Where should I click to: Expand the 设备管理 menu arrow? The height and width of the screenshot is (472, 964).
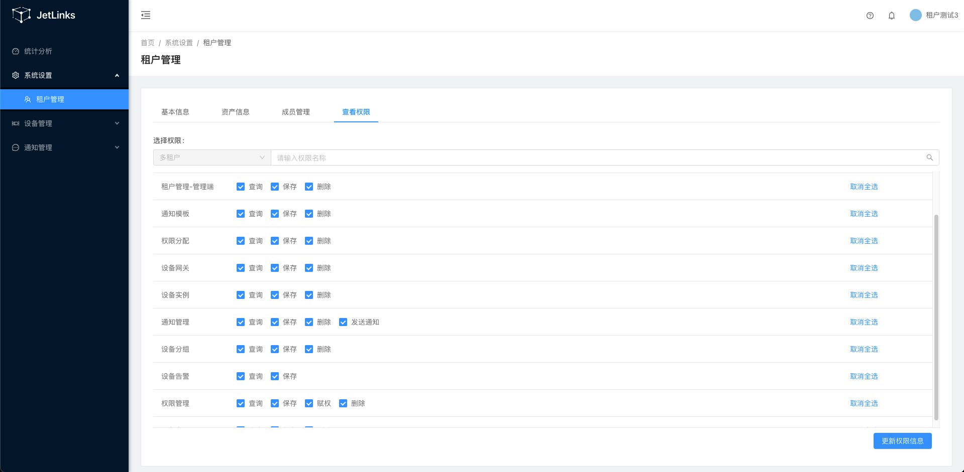pos(117,123)
